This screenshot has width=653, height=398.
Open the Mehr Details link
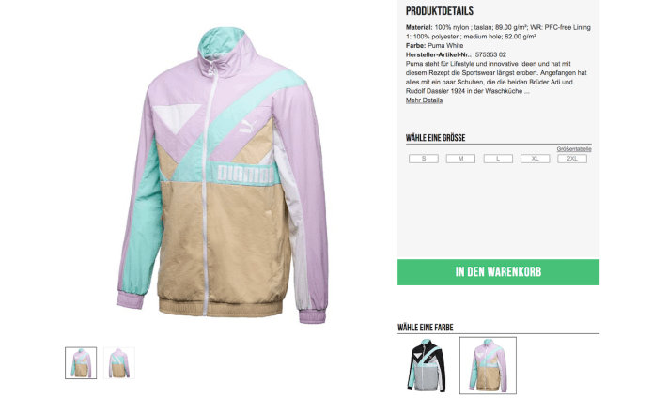tap(424, 100)
